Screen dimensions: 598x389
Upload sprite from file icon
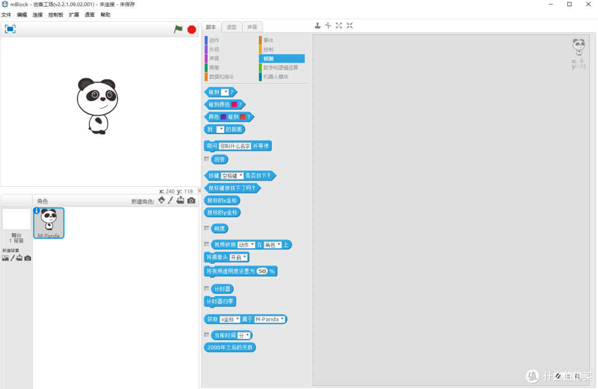pos(180,201)
